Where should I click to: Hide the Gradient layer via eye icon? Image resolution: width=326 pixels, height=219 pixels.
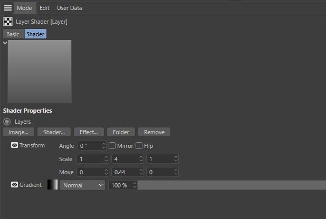coord(14,185)
